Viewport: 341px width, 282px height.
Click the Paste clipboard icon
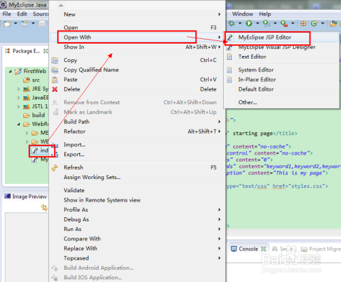tap(55, 80)
